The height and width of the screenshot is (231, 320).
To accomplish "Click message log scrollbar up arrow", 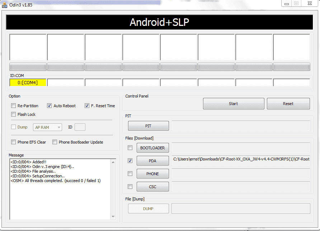I will 113,162.
